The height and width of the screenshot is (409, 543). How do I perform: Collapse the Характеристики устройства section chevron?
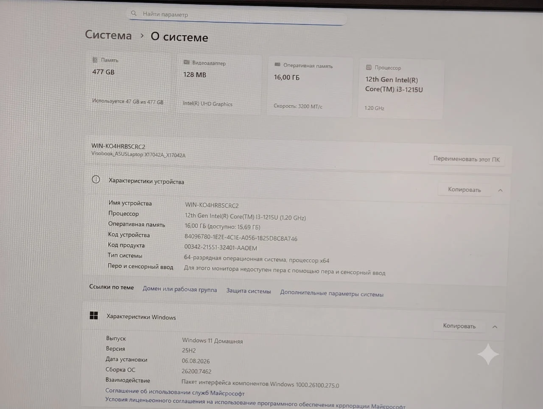click(500, 190)
